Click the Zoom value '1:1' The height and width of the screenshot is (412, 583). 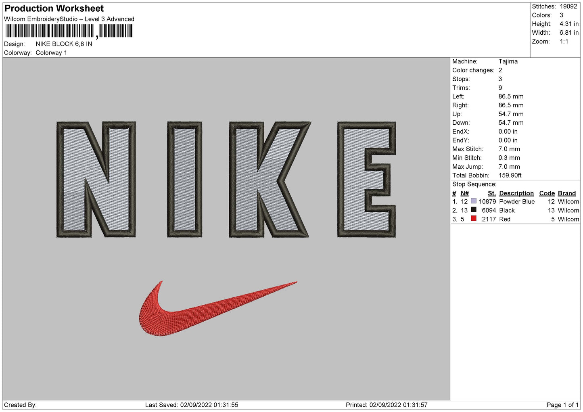coord(564,42)
